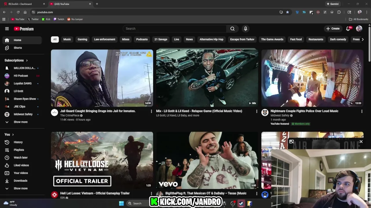Expand the You section header
The image size is (371, 208).
click(x=9, y=134)
